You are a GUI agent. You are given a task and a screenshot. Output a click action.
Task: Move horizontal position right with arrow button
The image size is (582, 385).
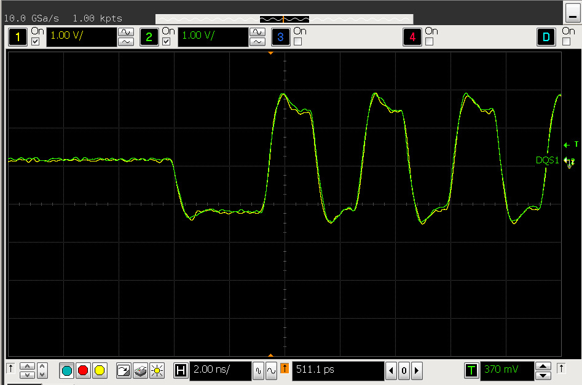[x=417, y=371]
